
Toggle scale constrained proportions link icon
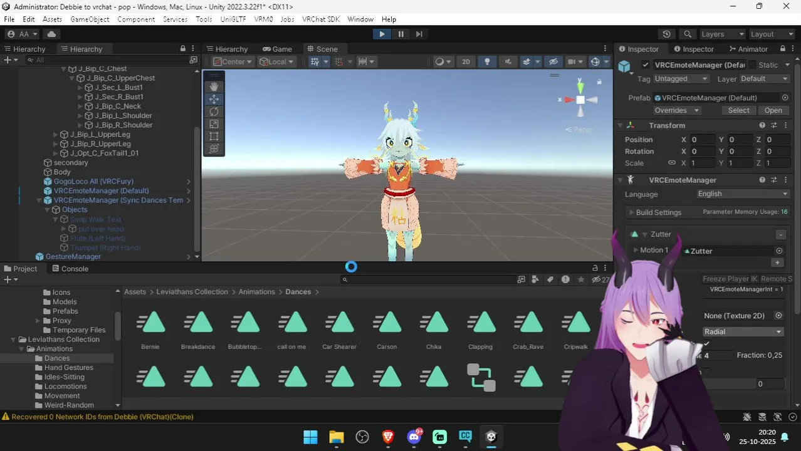pos(672,163)
